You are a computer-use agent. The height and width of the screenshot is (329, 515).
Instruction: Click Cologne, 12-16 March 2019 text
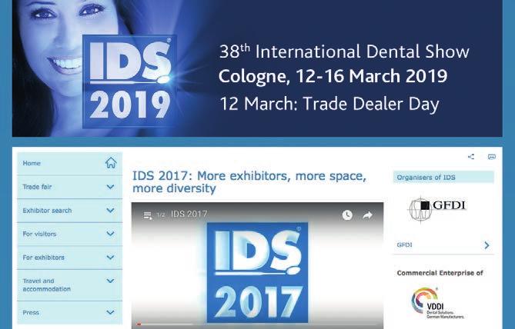tap(333, 76)
